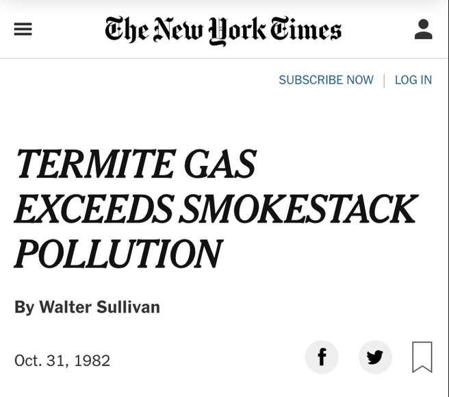The height and width of the screenshot is (397, 449).
Task: Open the user account profile icon
Action: coord(424,29)
